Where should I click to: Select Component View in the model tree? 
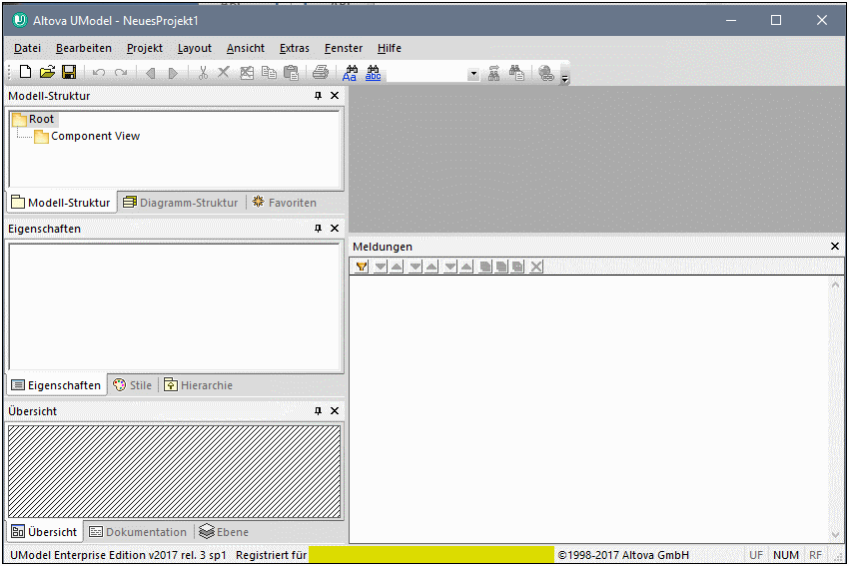95,136
